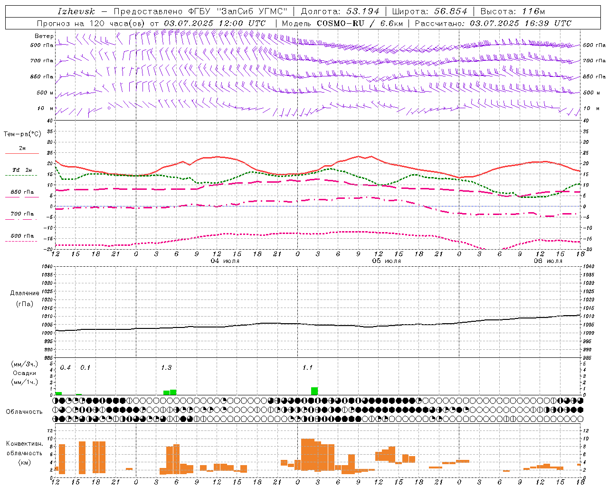Select the 1.1 precipitation total value
Screen dimensions: 608x486
307,368
